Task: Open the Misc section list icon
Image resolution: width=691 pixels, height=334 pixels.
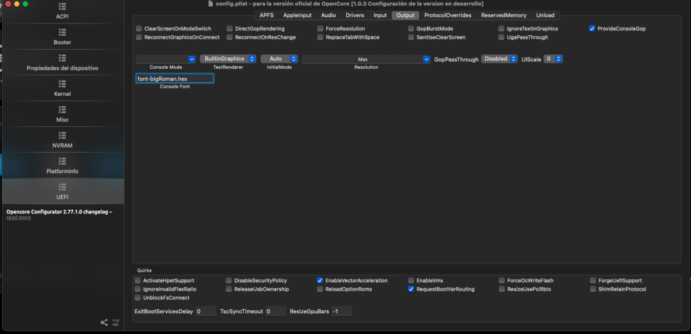Action: (x=62, y=110)
